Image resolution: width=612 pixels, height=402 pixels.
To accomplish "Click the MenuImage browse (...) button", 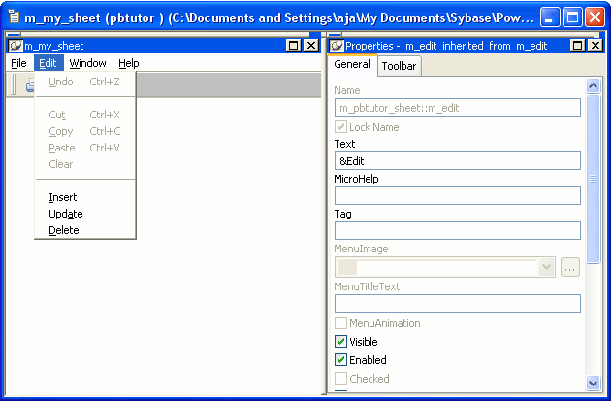I will click(570, 267).
